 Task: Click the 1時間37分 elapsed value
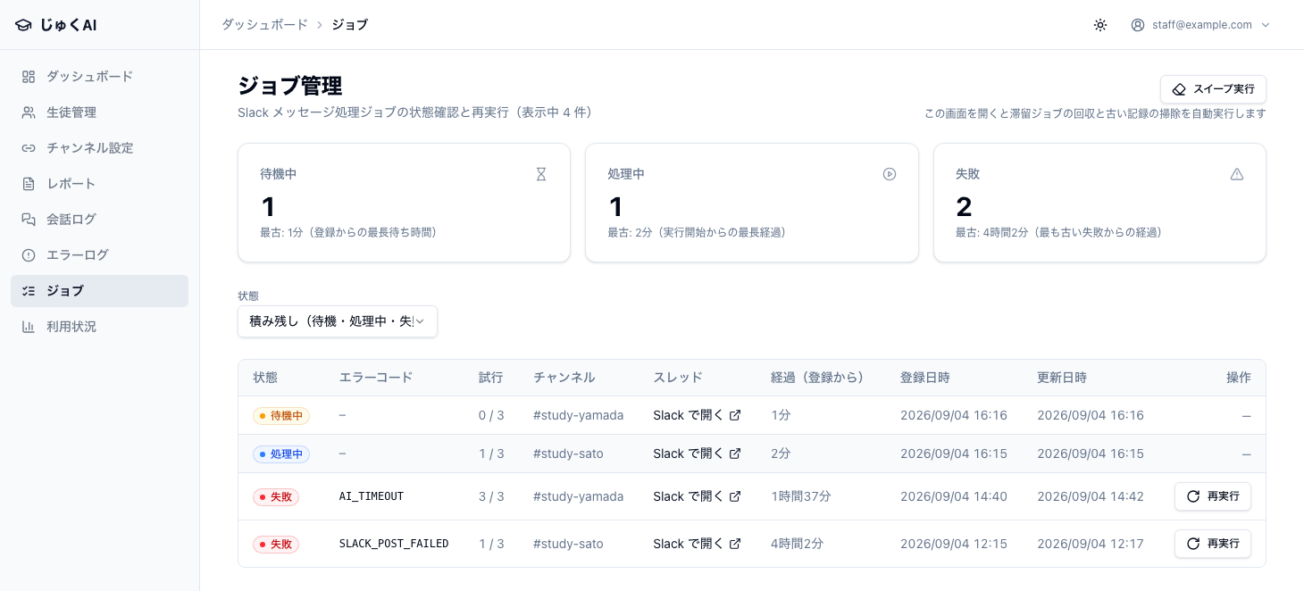(x=801, y=496)
